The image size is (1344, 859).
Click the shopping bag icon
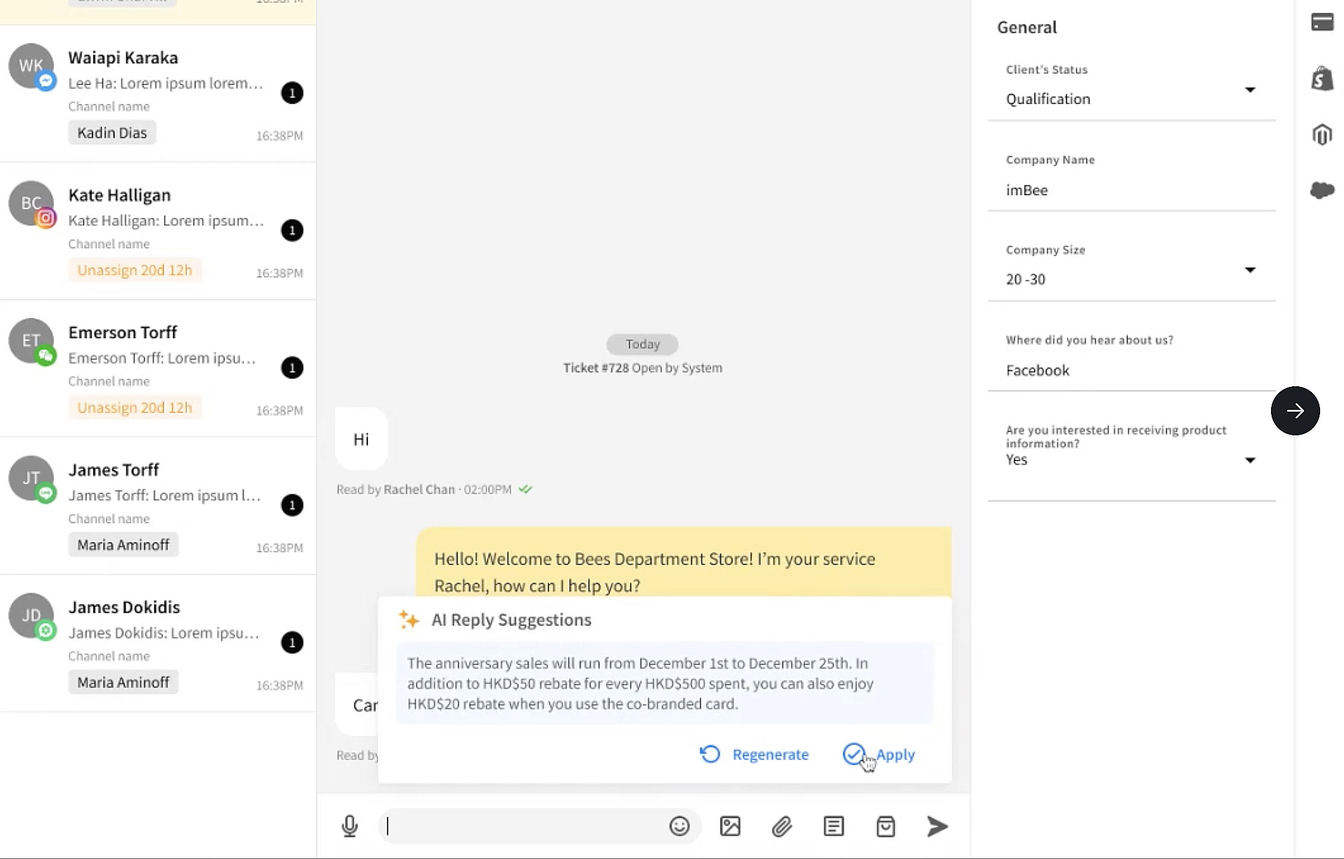point(885,826)
